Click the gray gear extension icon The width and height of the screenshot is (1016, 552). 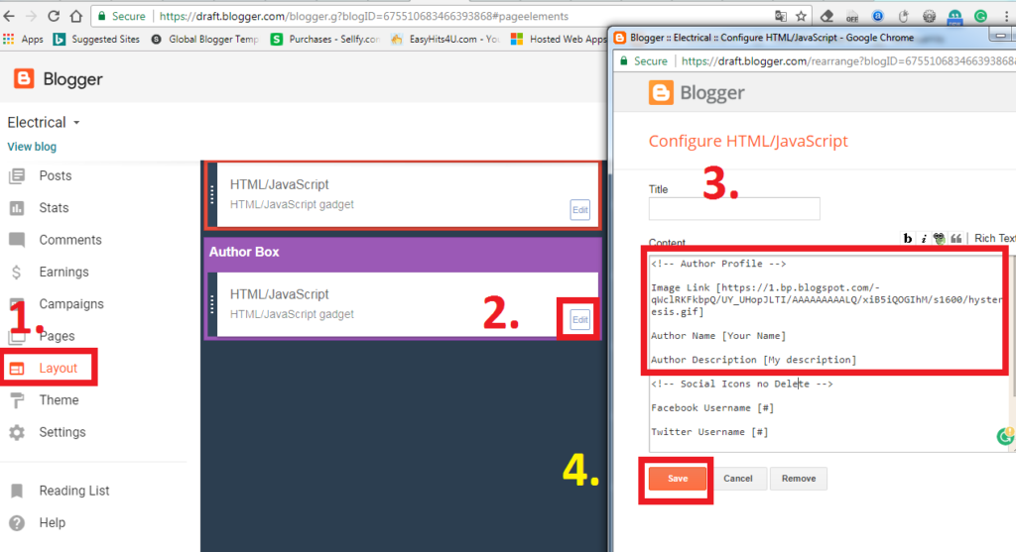tap(929, 16)
